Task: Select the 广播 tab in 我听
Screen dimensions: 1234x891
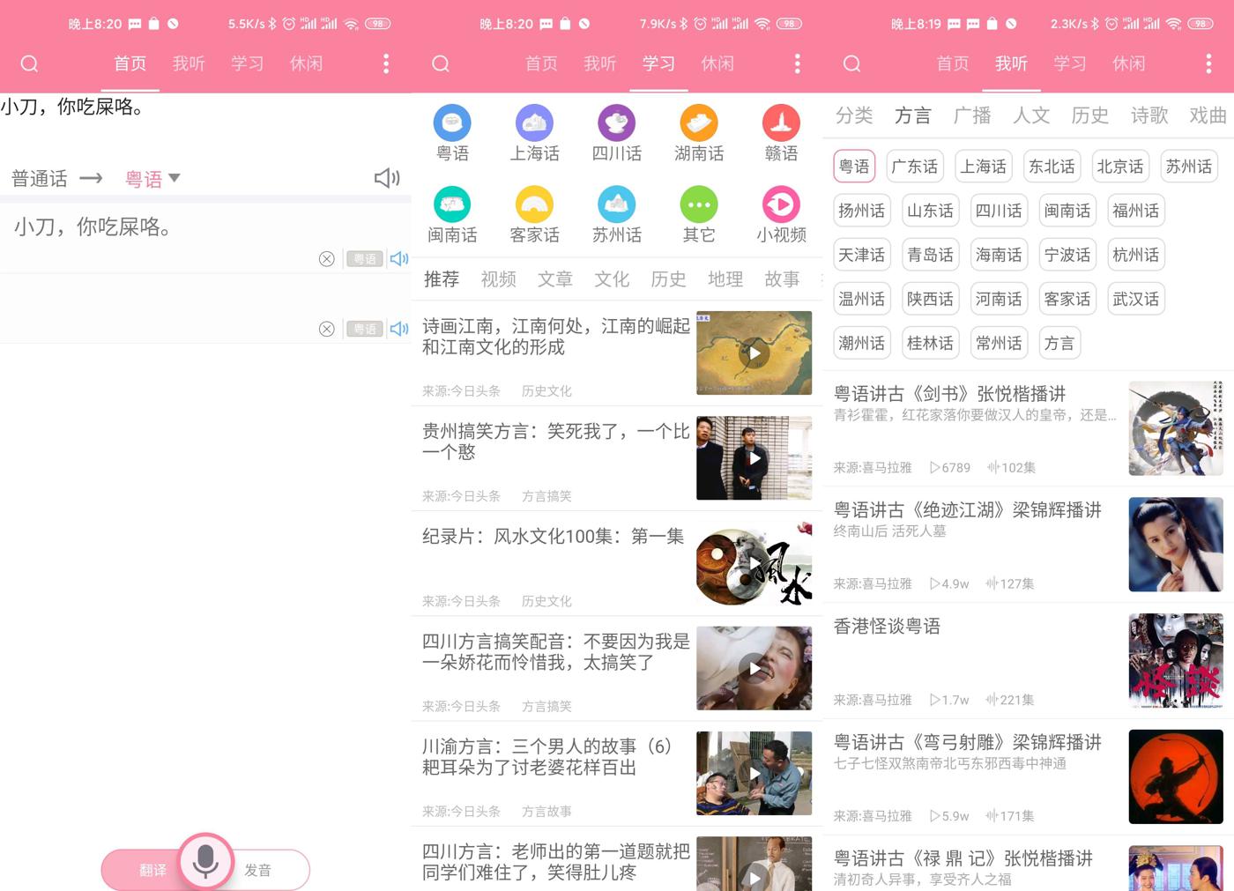Action: point(972,115)
